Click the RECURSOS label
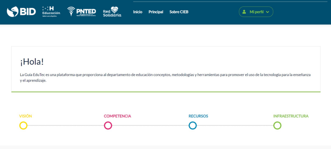Viewport: 331px width, 149px height. point(198,116)
